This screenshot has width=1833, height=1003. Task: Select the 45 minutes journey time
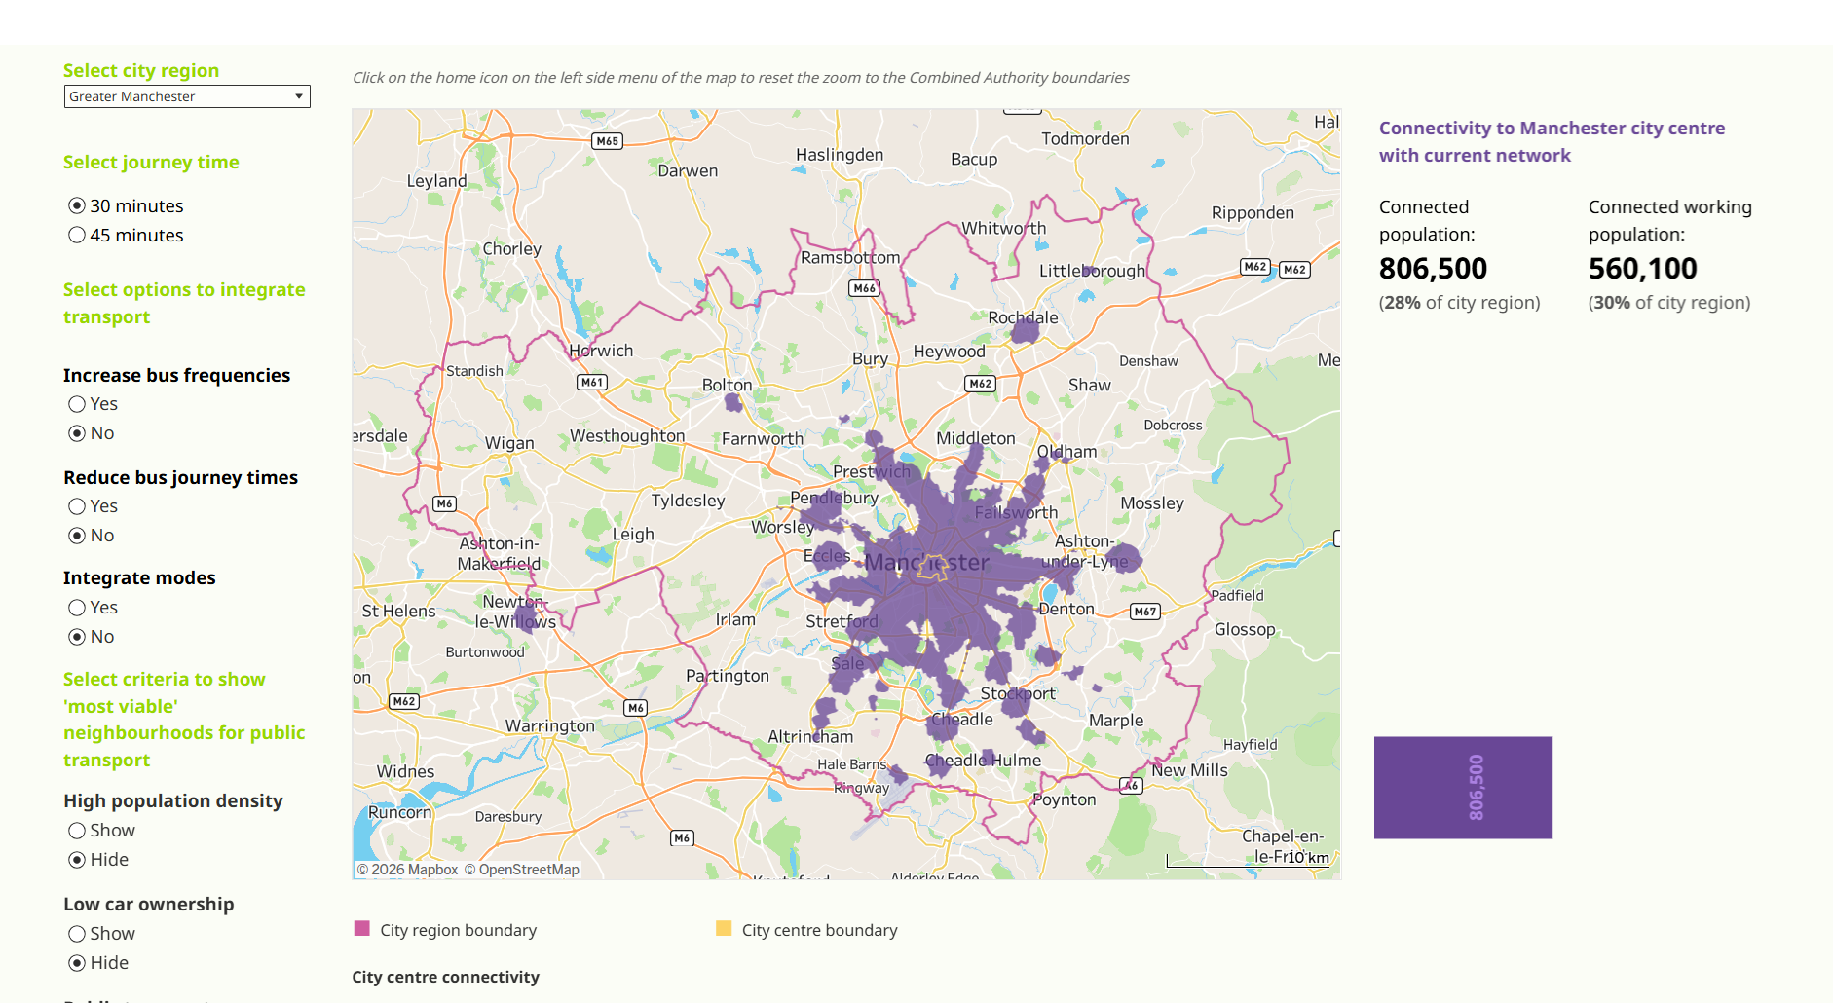coord(77,235)
